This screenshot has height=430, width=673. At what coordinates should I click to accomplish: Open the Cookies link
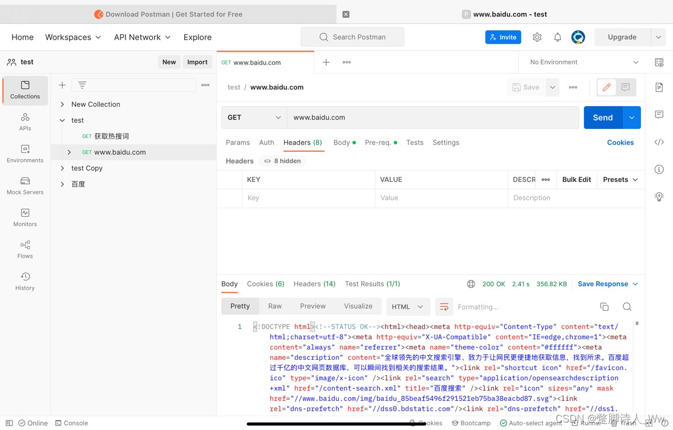pos(620,143)
